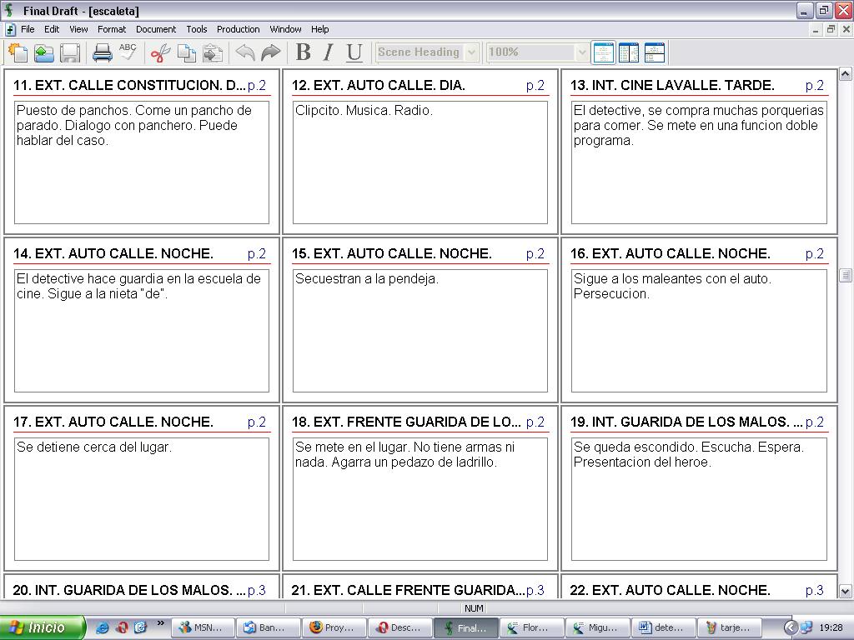The width and height of the screenshot is (854, 640).
Task: Select heading '13. INT. CINE LAVALLE. TARDE.'
Action: coord(672,86)
